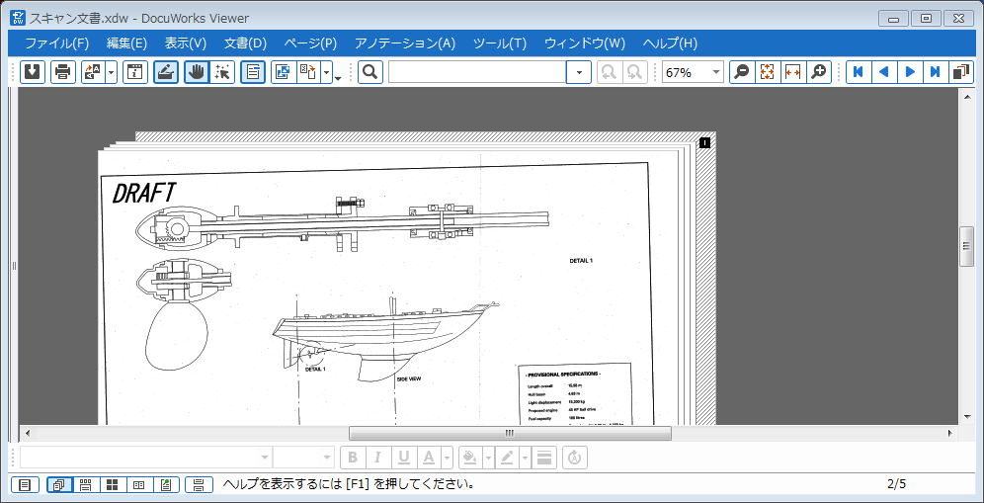Jump to the last page
984x503 pixels.
click(x=935, y=72)
